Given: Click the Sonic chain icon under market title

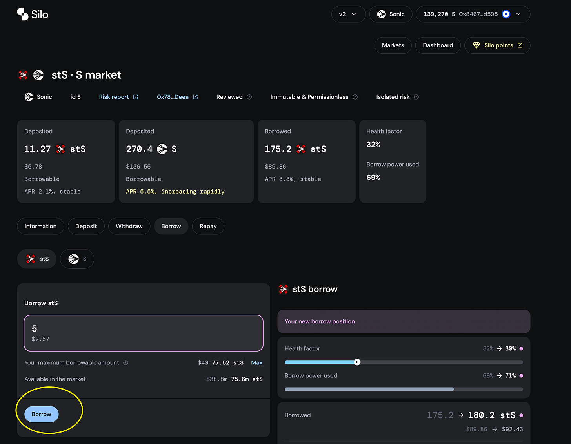Looking at the screenshot, I should tap(29, 97).
